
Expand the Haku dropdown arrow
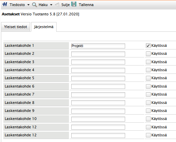(51, 5)
